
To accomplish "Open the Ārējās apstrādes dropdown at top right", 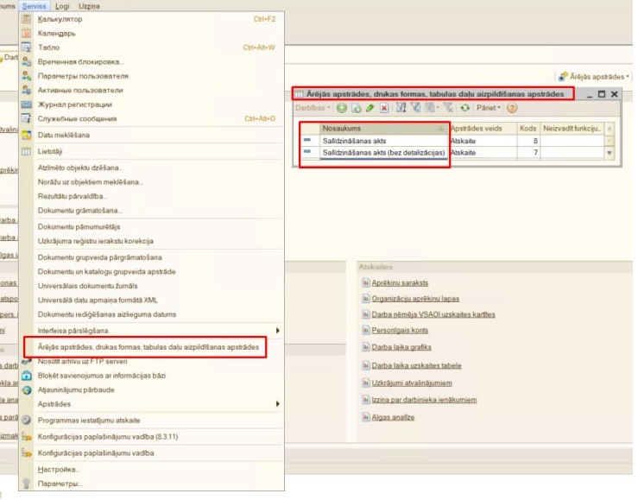I will pos(595,77).
